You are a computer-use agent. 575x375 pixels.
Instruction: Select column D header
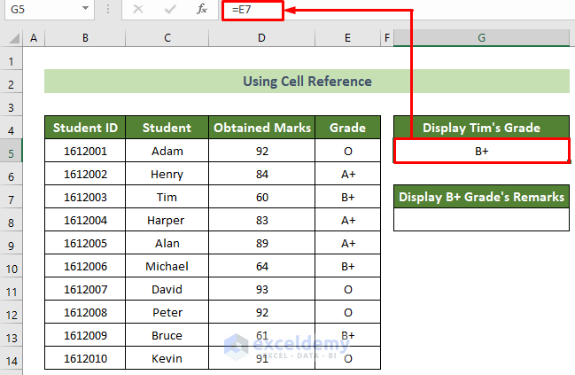[261, 38]
